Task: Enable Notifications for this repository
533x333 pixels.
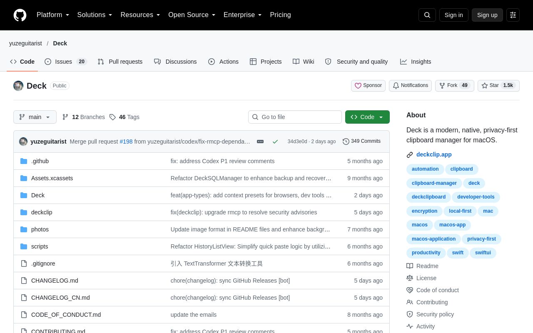Action: click(410, 86)
